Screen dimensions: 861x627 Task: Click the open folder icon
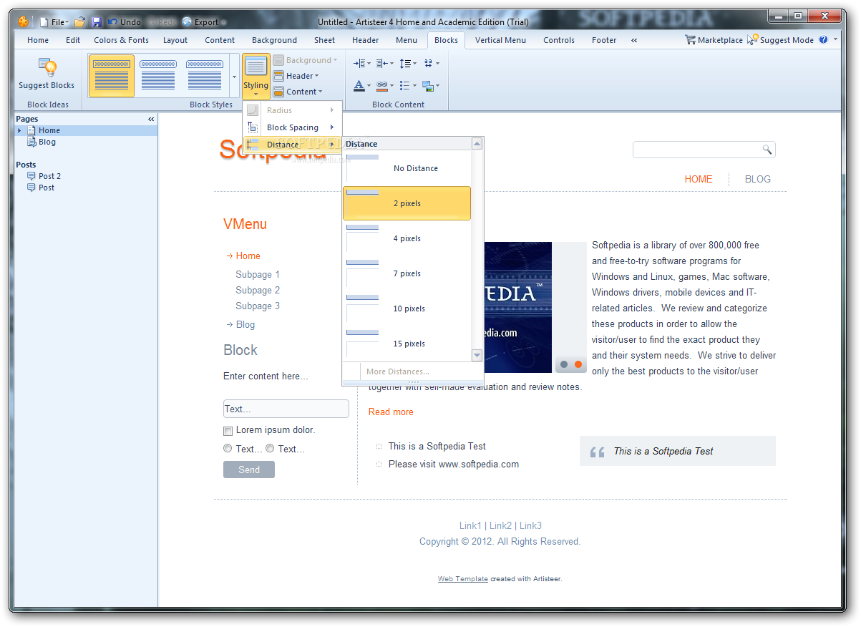[80, 22]
